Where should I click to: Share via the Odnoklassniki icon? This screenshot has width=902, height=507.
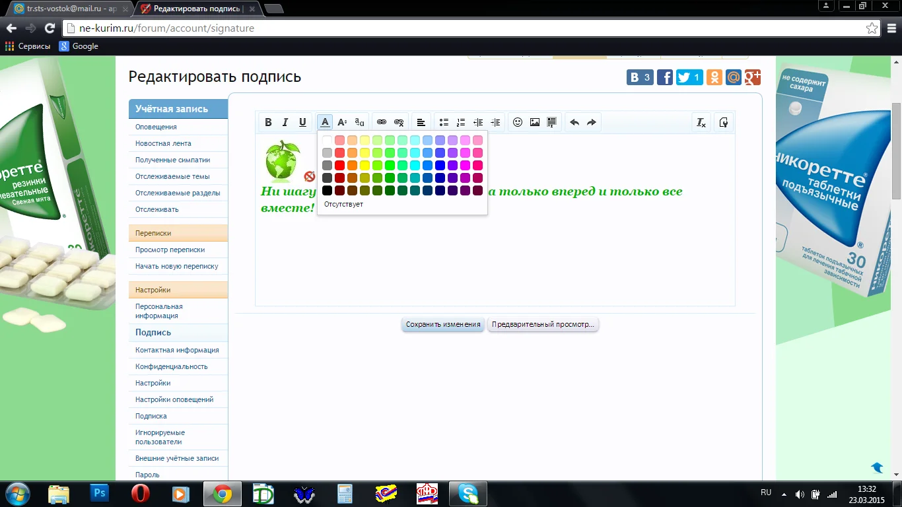[714, 77]
